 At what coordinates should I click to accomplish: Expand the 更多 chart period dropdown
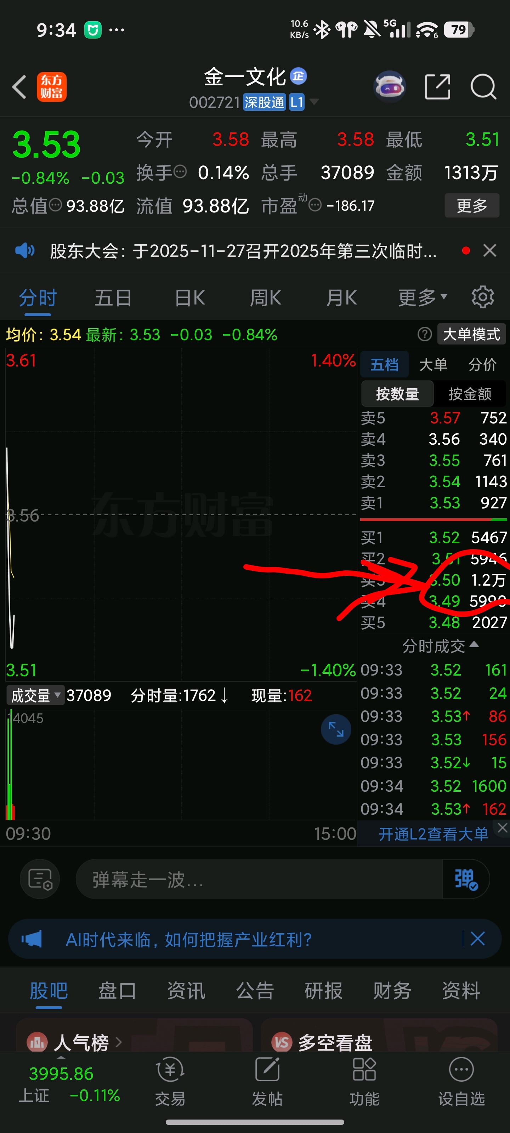coord(423,297)
